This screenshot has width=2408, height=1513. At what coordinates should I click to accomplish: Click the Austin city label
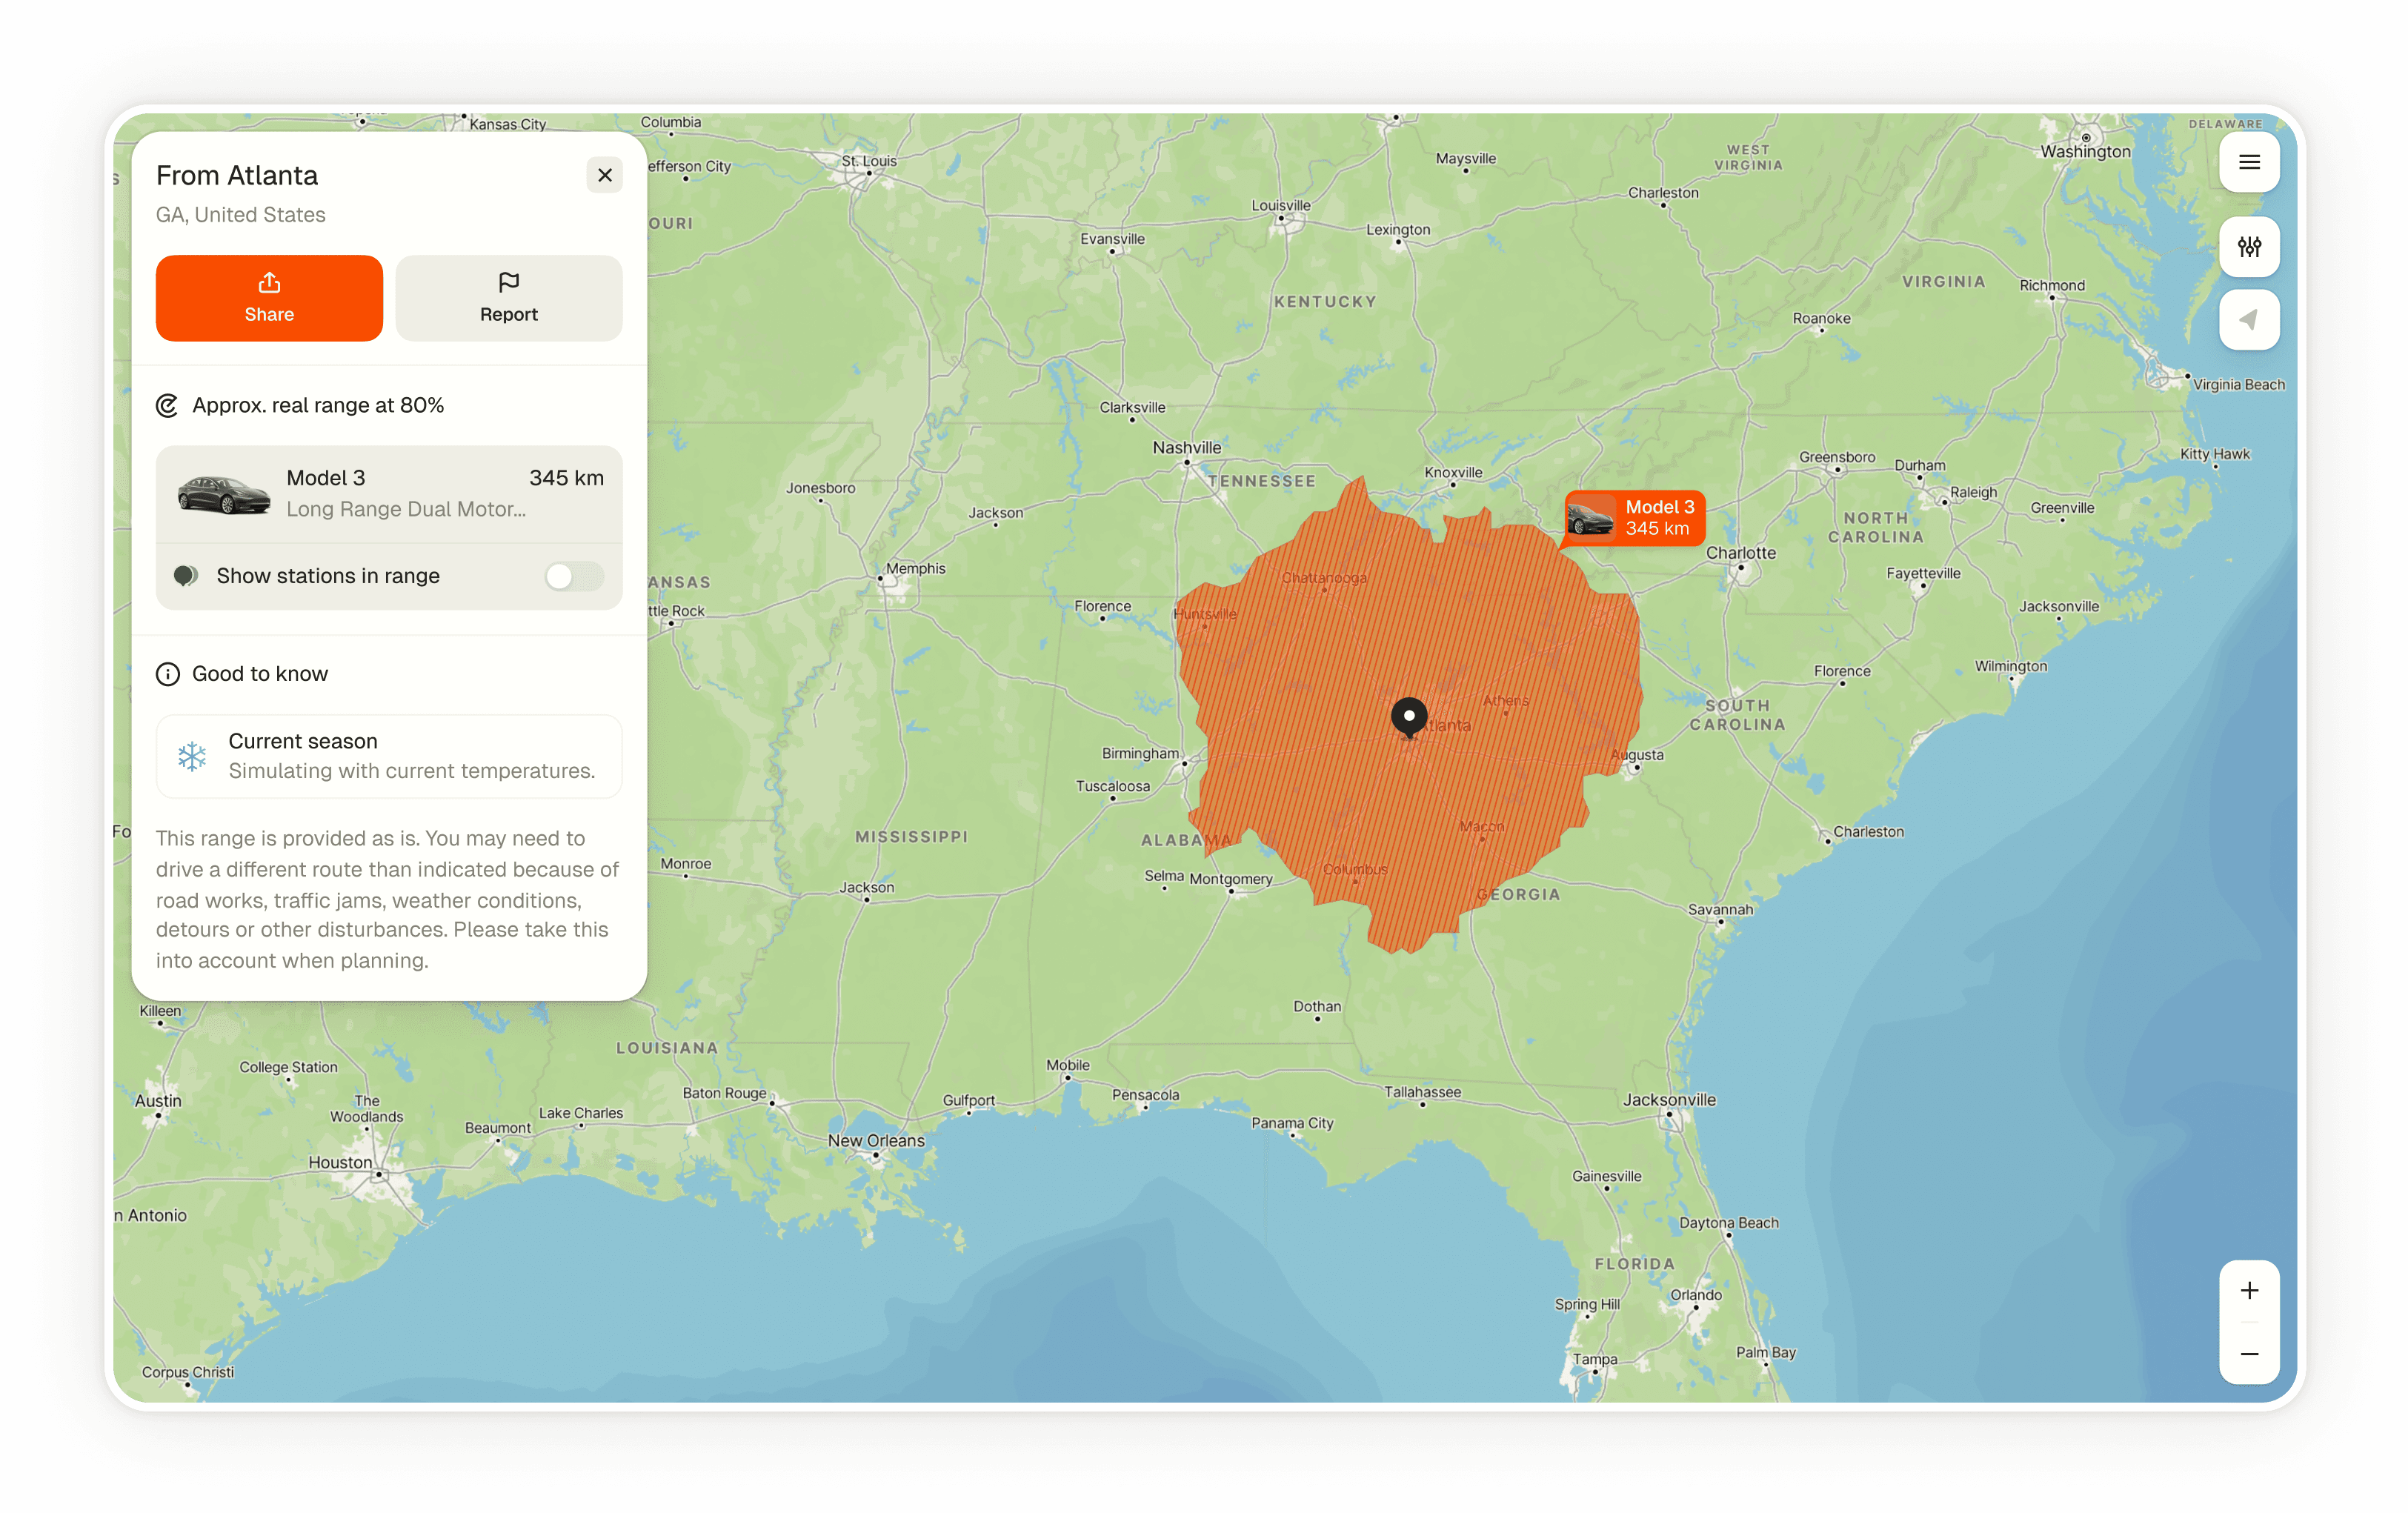coord(158,1102)
